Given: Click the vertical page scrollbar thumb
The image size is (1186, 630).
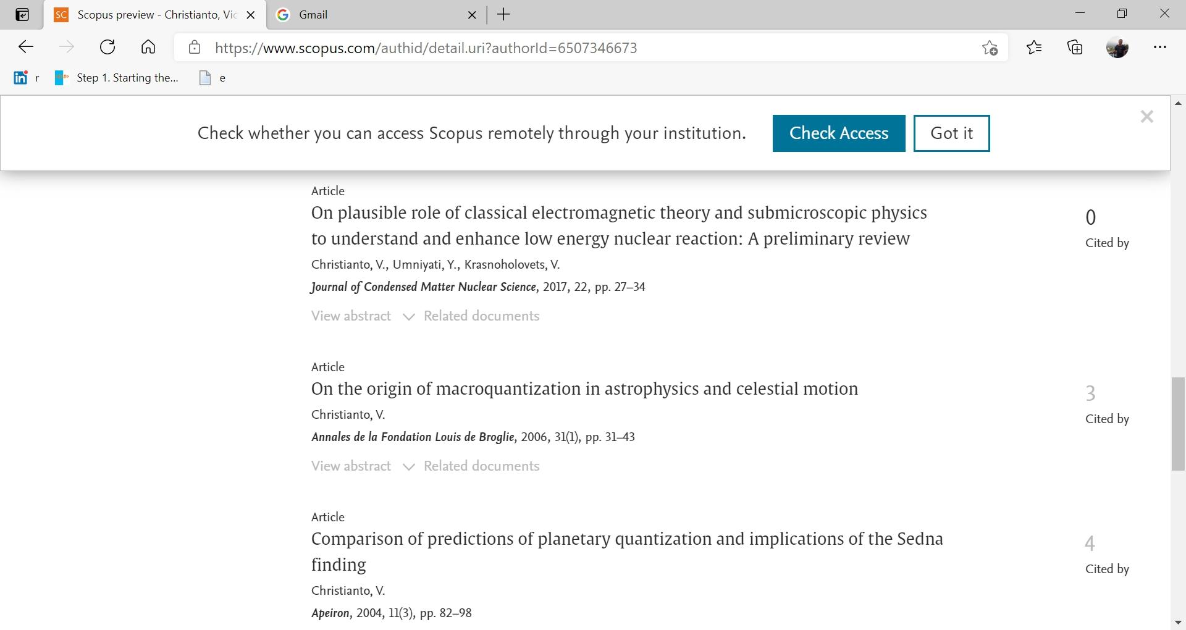Looking at the screenshot, I should click(x=1178, y=424).
